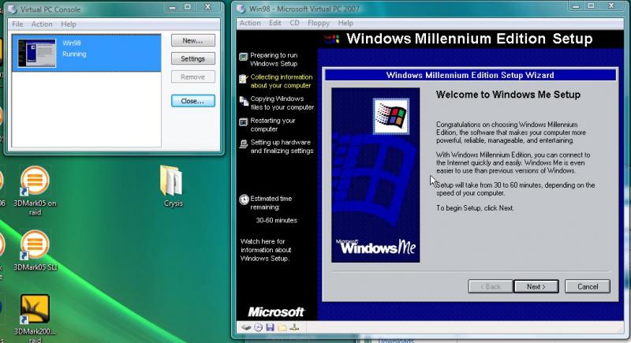
Task: Click the Preparing to run Setup step icon
Action: pos(243,57)
